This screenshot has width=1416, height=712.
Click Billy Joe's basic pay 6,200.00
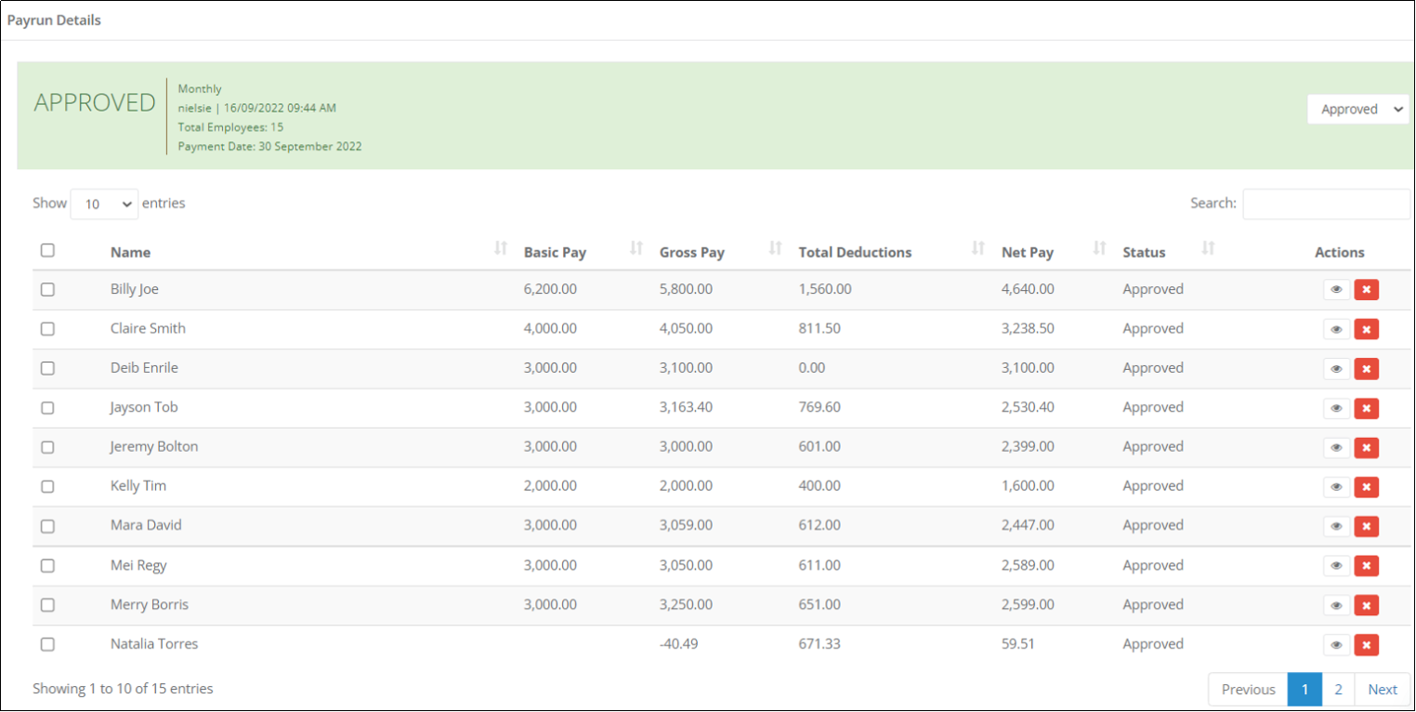pyautogui.click(x=550, y=289)
